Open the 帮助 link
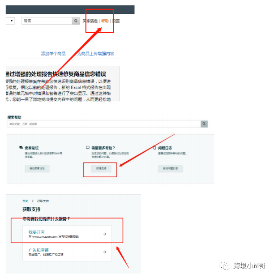The image size is (274, 278). point(105,21)
